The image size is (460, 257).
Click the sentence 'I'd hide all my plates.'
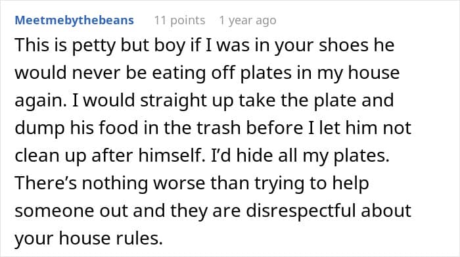[x=300, y=155]
